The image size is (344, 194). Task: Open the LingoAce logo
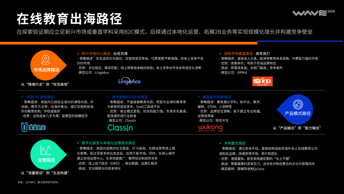pyautogui.click(x=129, y=81)
